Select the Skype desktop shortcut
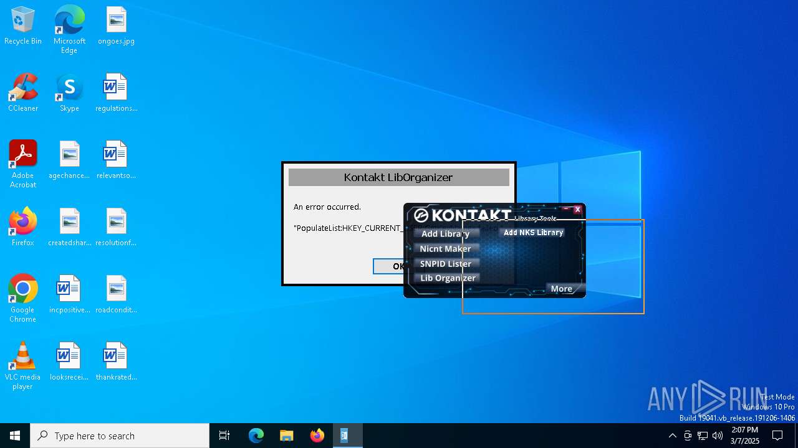Viewport: 798px width, 448px height. click(69, 93)
